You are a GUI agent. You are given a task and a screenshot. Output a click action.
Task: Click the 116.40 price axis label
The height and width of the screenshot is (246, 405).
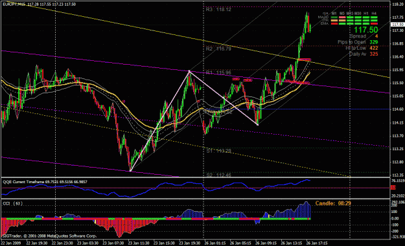coord(398,57)
